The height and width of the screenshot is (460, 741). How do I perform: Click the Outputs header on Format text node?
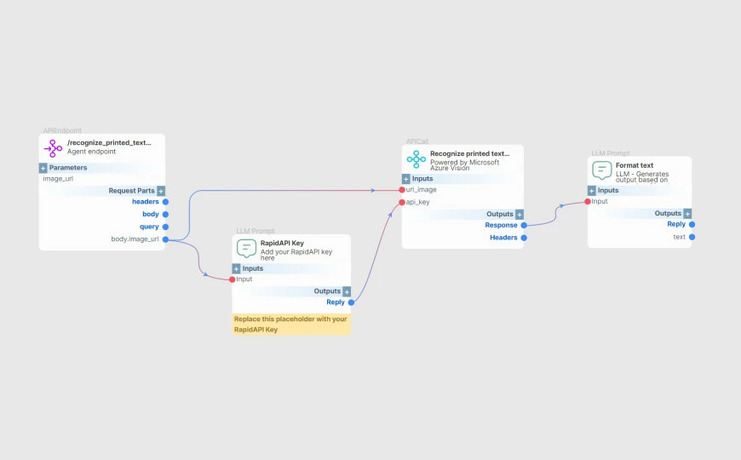click(x=640, y=214)
